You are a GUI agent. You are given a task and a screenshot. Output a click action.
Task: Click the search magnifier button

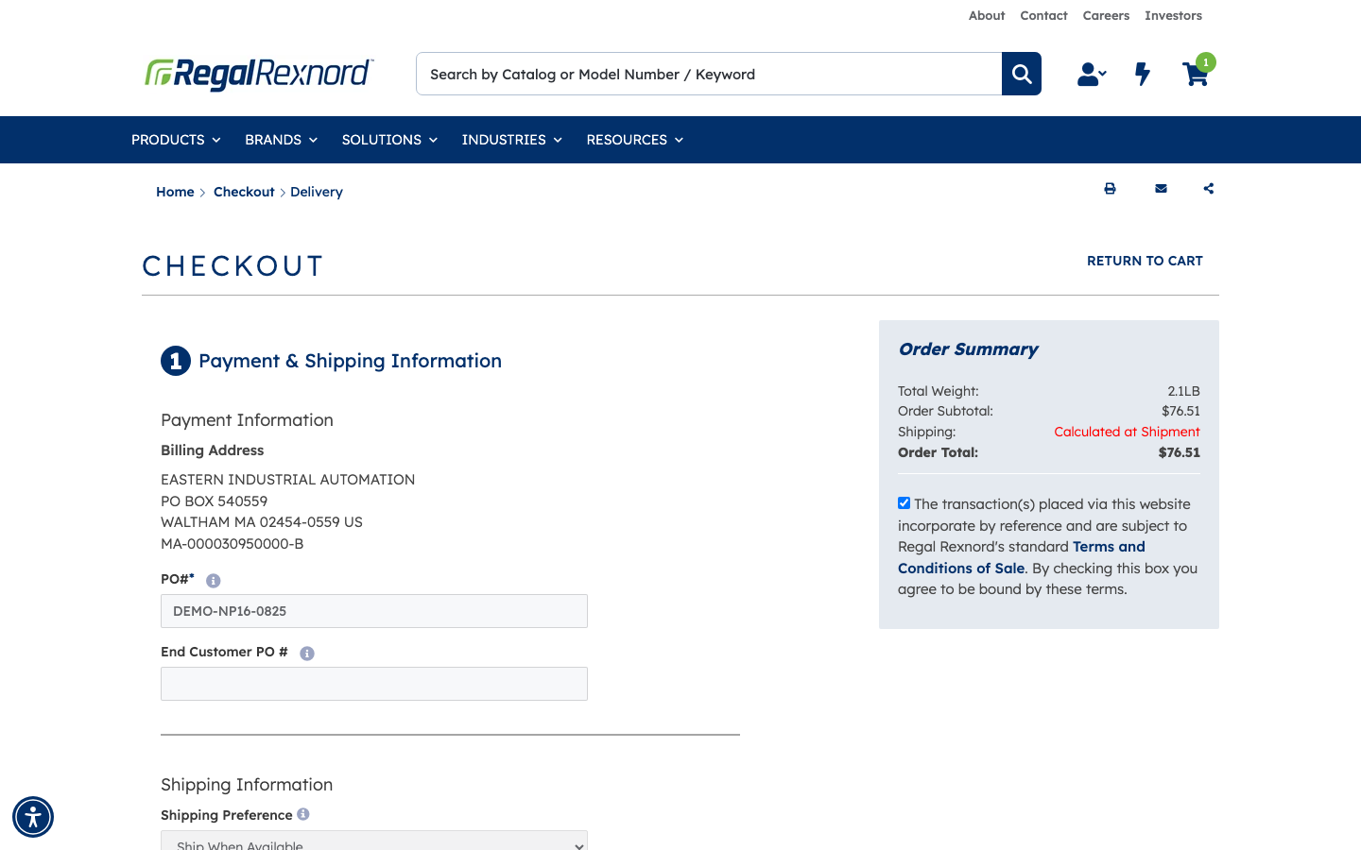tap(1022, 74)
